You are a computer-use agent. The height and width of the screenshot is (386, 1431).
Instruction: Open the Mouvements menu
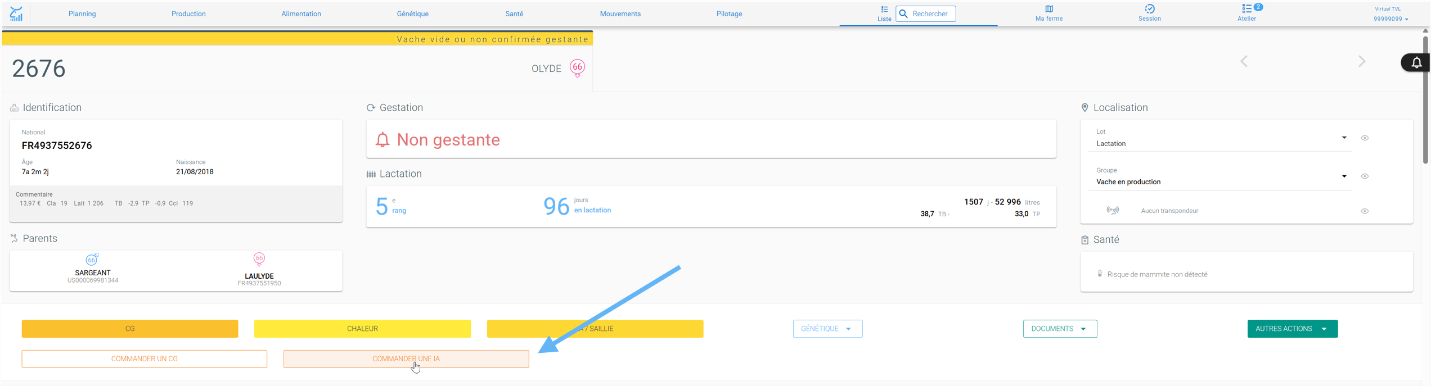click(x=620, y=14)
